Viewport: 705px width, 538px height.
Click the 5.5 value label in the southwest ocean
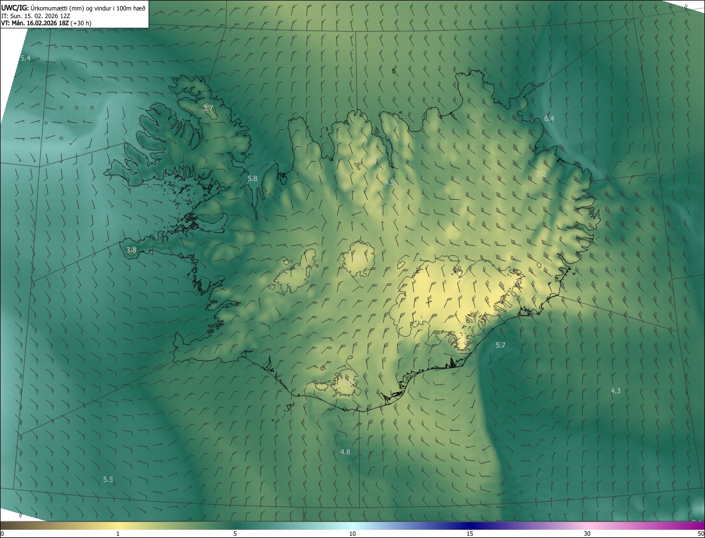tap(108, 479)
